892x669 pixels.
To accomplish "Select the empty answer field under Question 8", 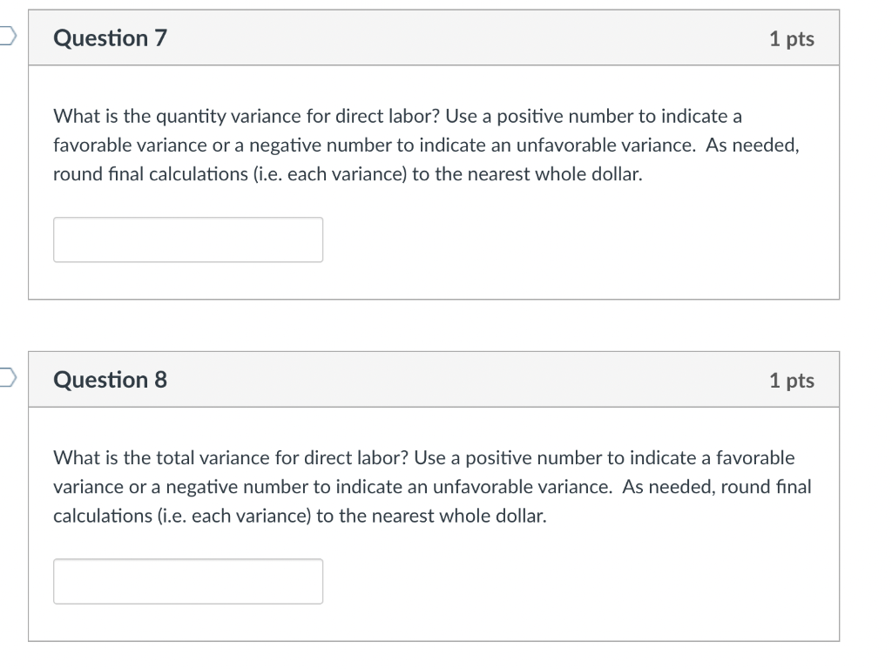I will pos(188,580).
